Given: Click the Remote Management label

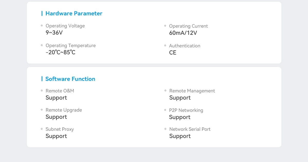Looking at the screenshot, I should (192, 91).
